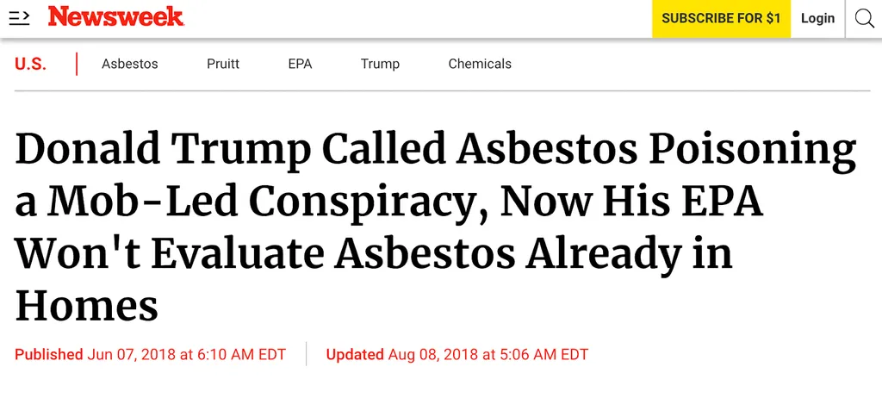The width and height of the screenshot is (882, 398).
Task: Open the Trump topic tag
Action: pyautogui.click(x=380, y=64)
